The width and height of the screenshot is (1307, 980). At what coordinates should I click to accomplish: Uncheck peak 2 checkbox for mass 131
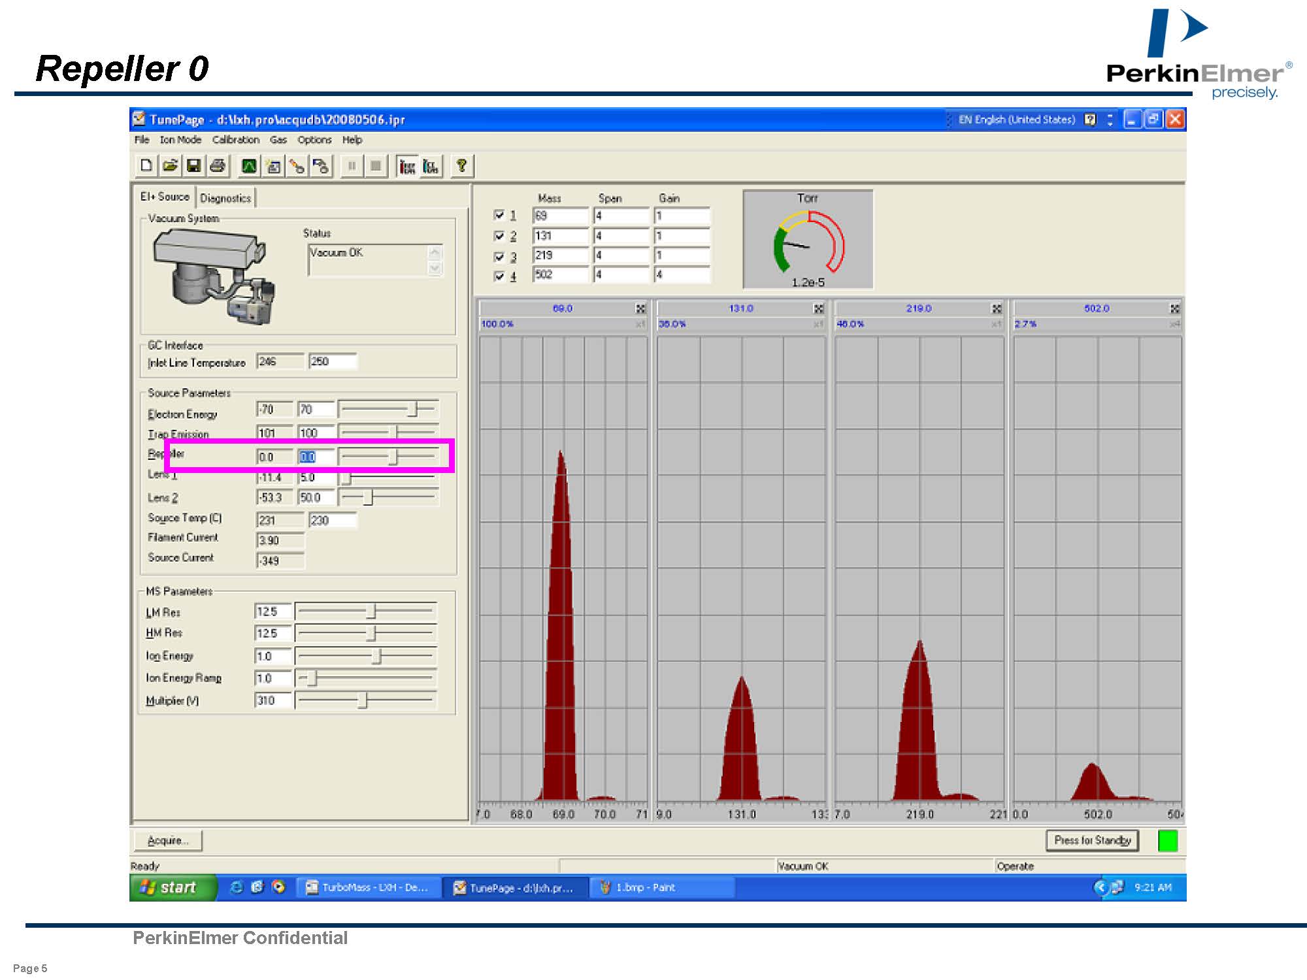click(x=499, y=235)
